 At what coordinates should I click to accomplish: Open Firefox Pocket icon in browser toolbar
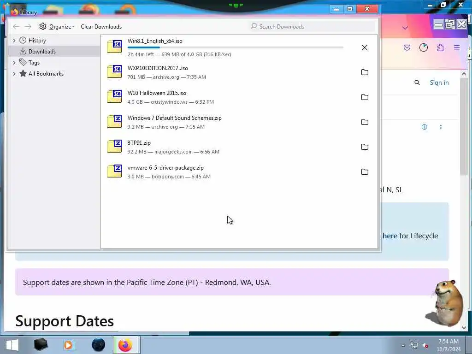(x=407, y=47)
